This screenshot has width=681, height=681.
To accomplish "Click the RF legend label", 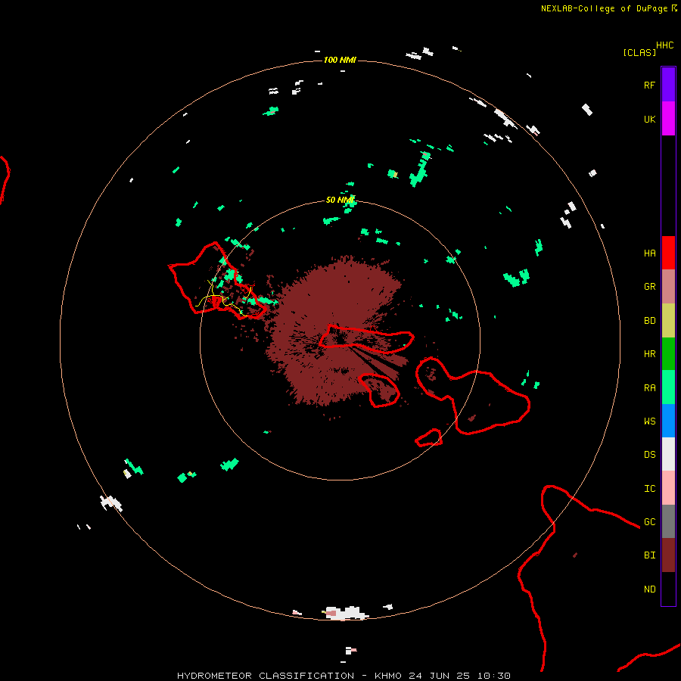I will (650, 85).
